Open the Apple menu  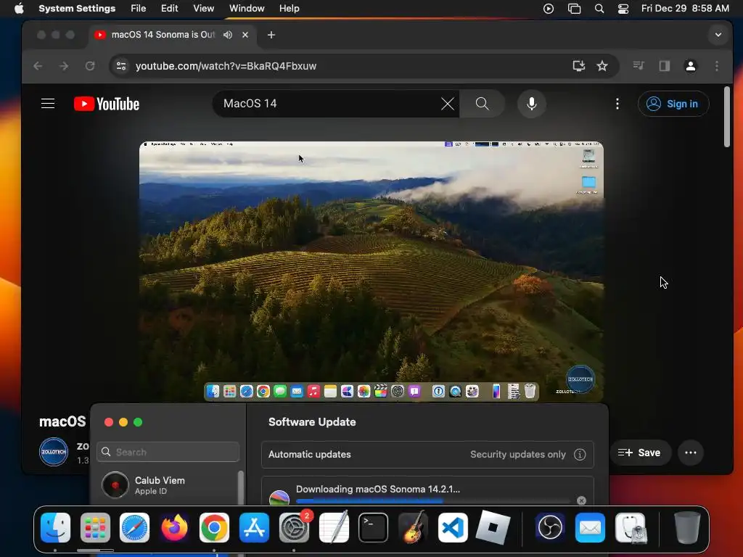pyautogui.click(x=19, y=9)
